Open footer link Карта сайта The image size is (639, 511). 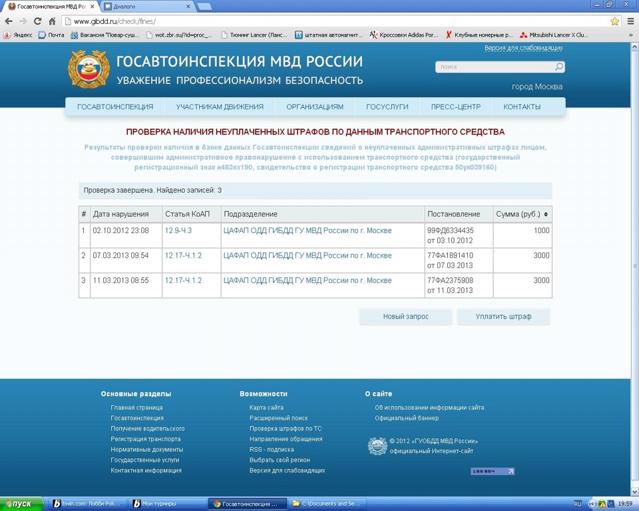[266, 407]
